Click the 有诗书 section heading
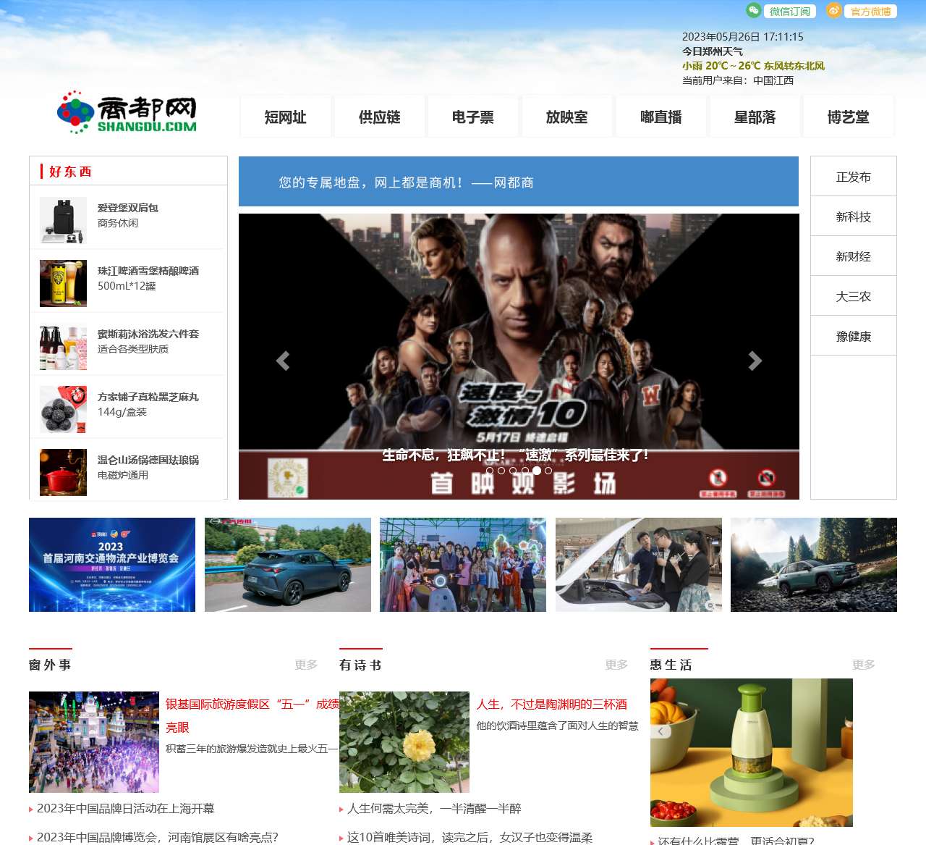This screenshot has height=845, width=926. click(x=360, y=665)
